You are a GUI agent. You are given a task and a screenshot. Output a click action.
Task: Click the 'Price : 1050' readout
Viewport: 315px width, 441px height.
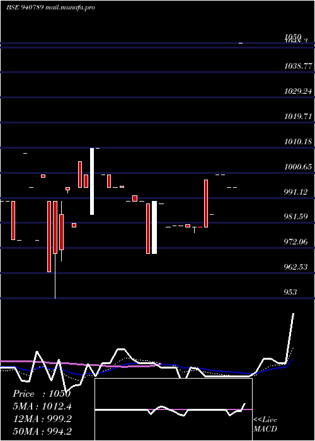(x=42, y=394)
